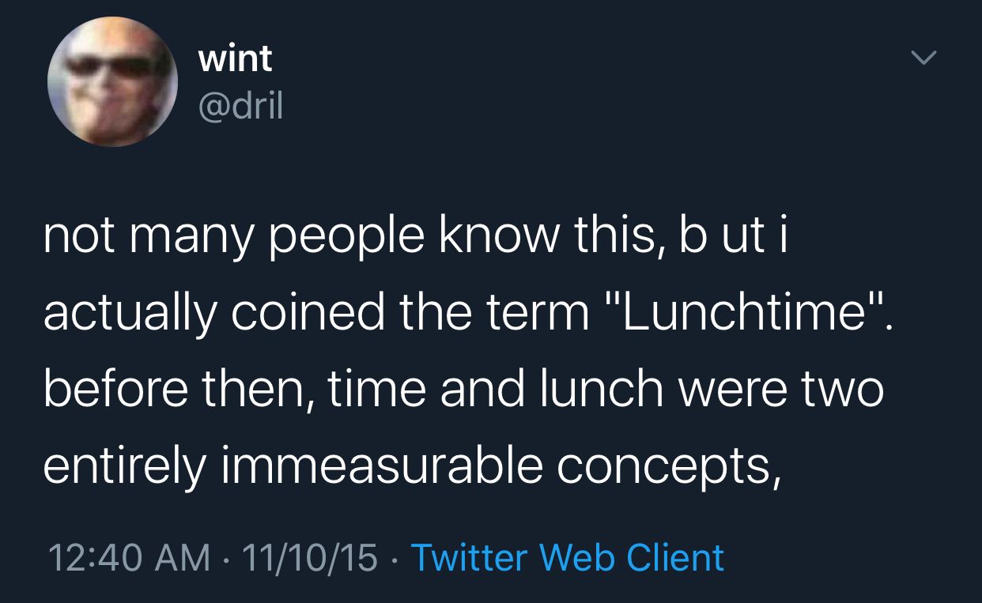Click the dot separator after the timestamp
The image size is (982, 603).
tap(228, 557)
